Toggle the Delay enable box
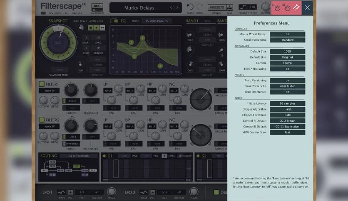Viewport: 348px width, 201px height. click(216, 192)
